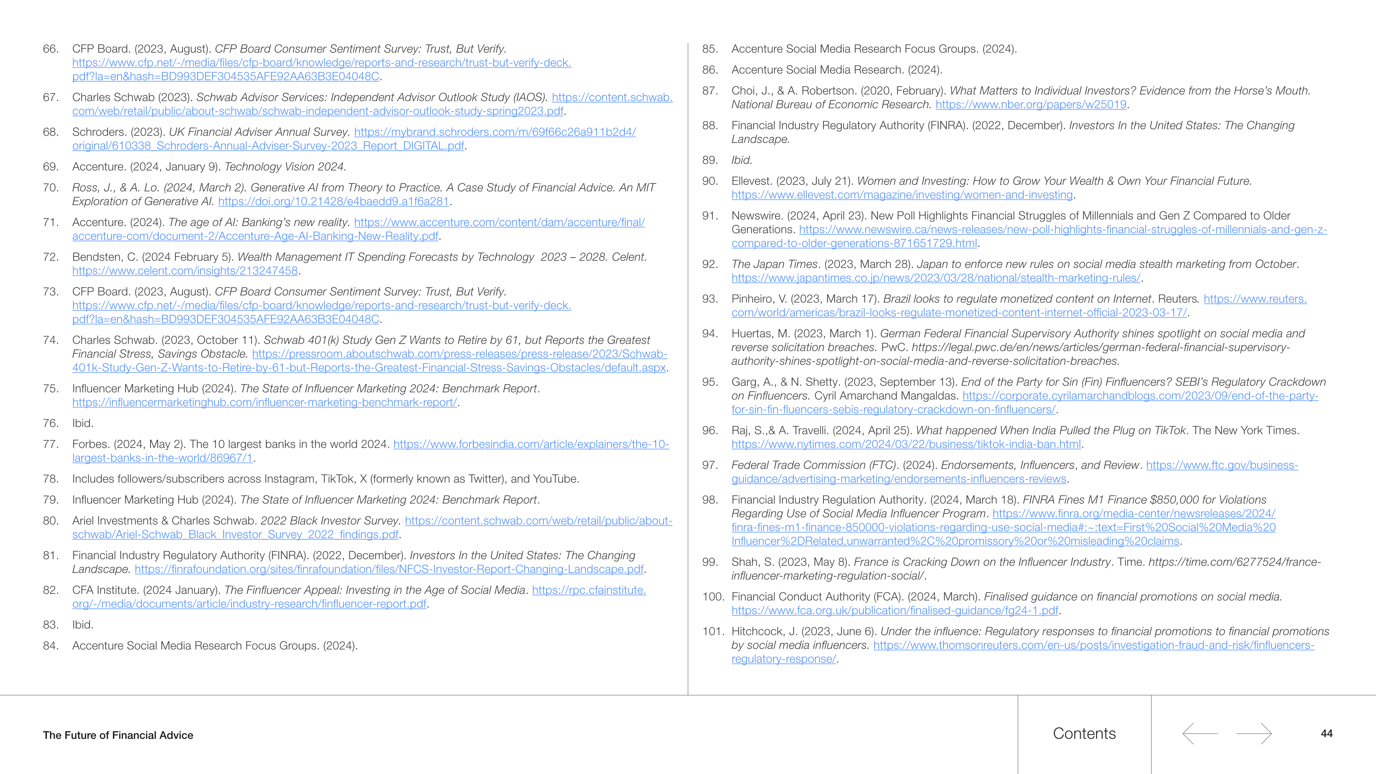Viewport: 1376px width, 774px height.
Task: Open the fca.org.uk finalised guidance link
Action: [895, 611]
